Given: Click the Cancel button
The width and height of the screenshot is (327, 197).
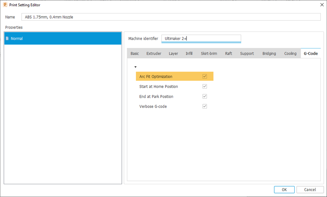Looking at the screenshot, I should click(310, 190).
